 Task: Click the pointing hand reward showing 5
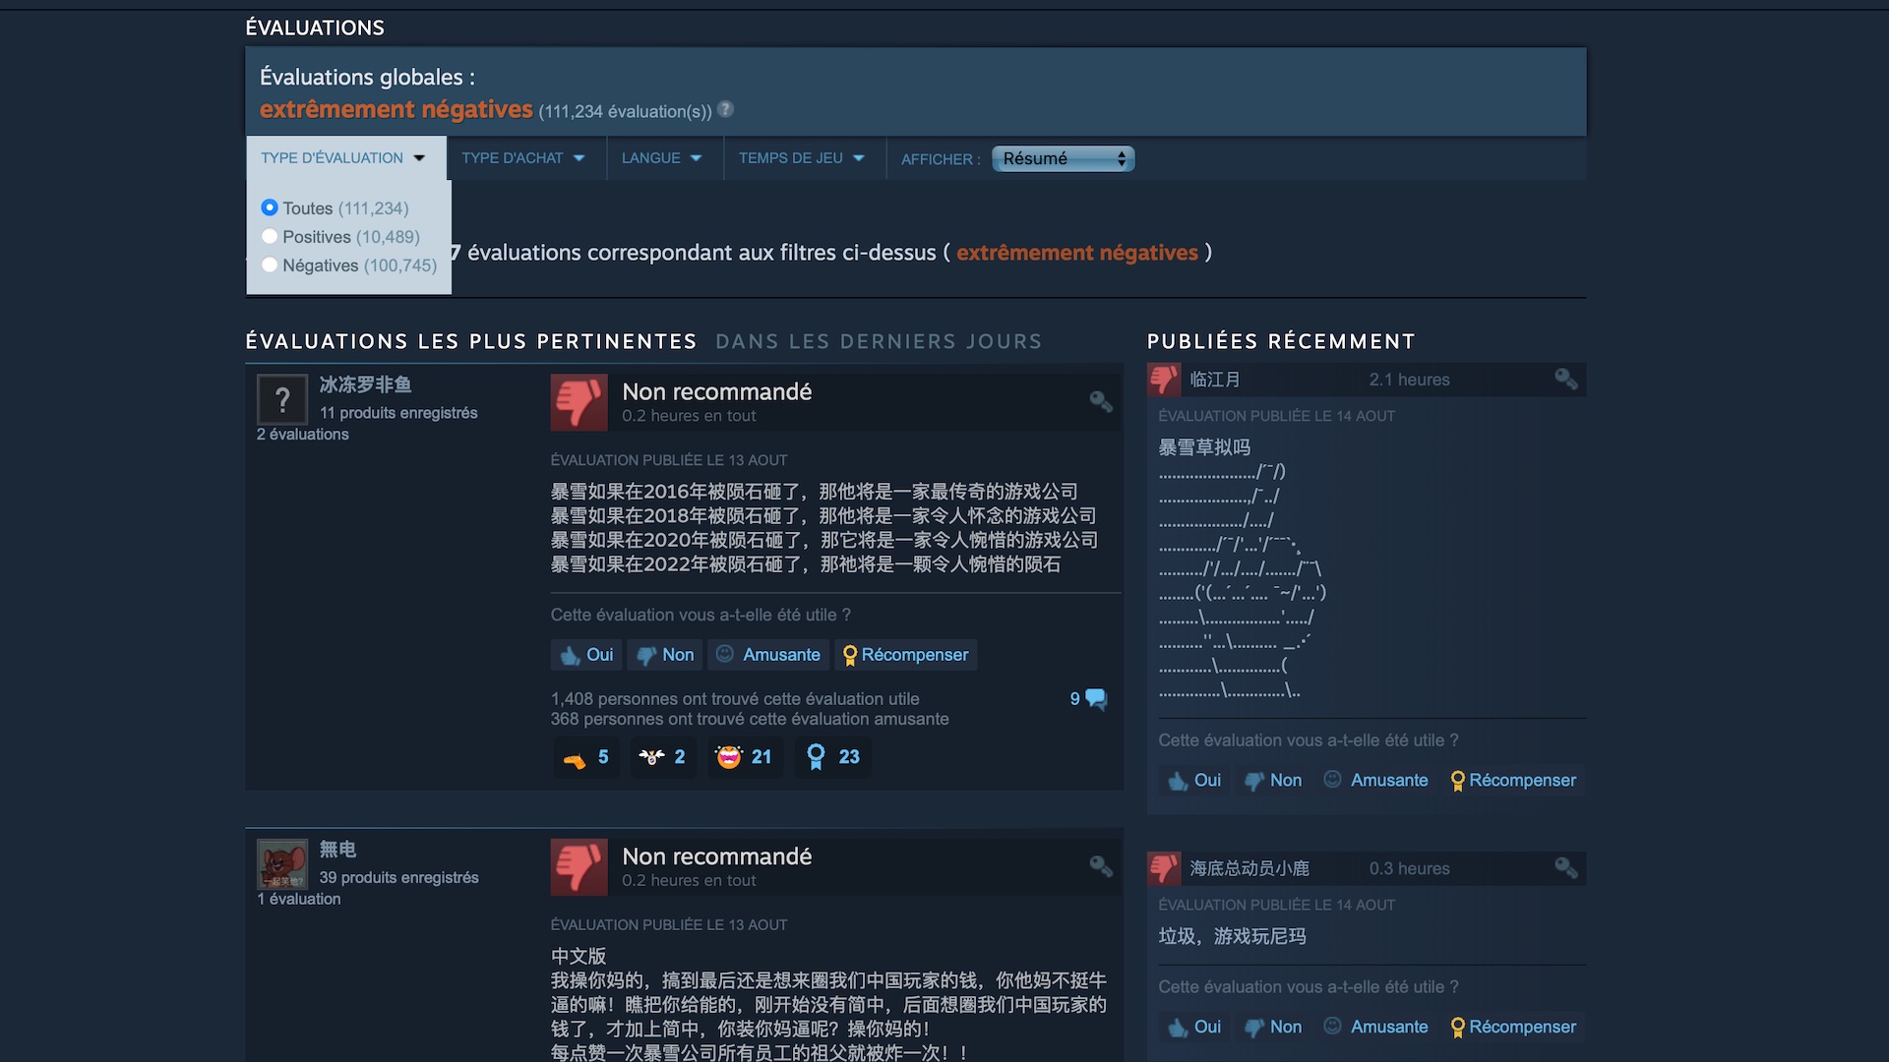586,757
